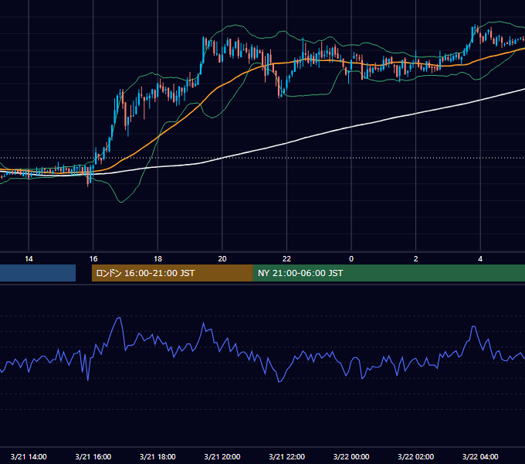Click the 3/21 20:00 date label

pos(222,456)
